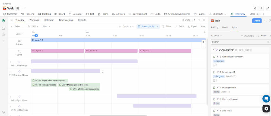Open the Shortcuts dropdown
The width and height of the screenshot is (271, 116).
click(x=218, y=14)
